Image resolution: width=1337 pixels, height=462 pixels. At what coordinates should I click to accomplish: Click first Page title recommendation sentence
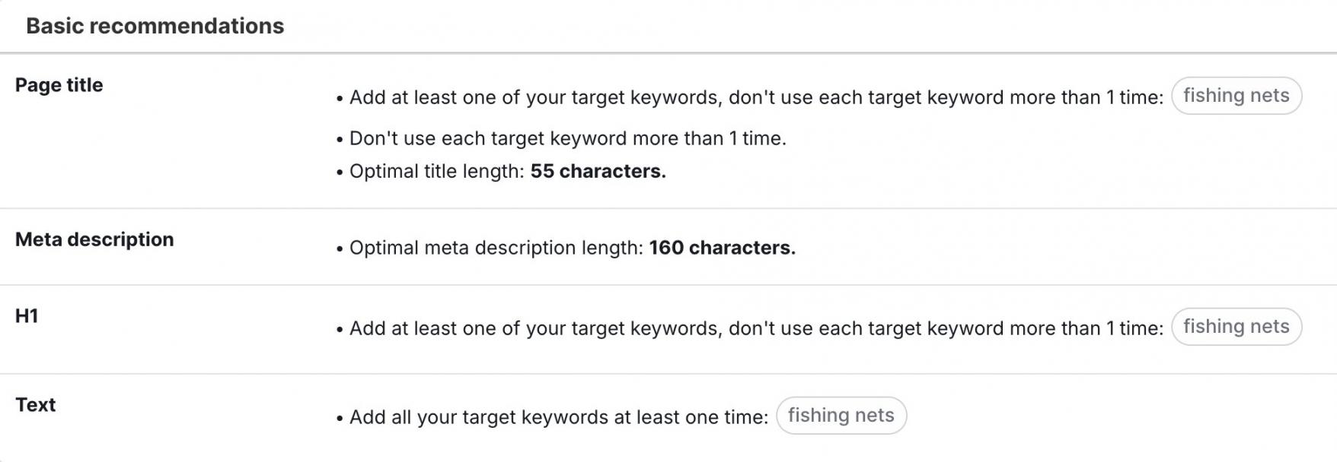pyautogui.click(x=757, y=98)
